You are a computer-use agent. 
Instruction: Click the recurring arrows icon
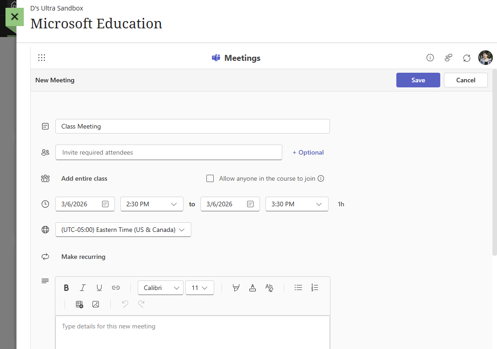point(45,257)
